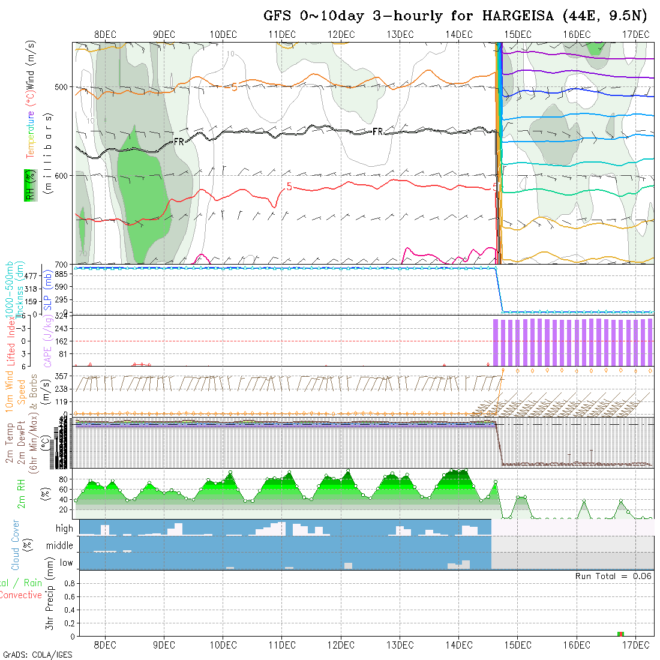Click the CAPE (J/kg) axis title

47,340
